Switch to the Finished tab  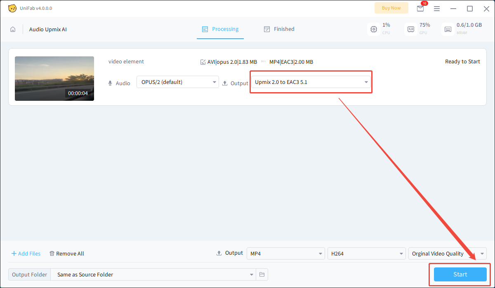(x=279, y=29)
